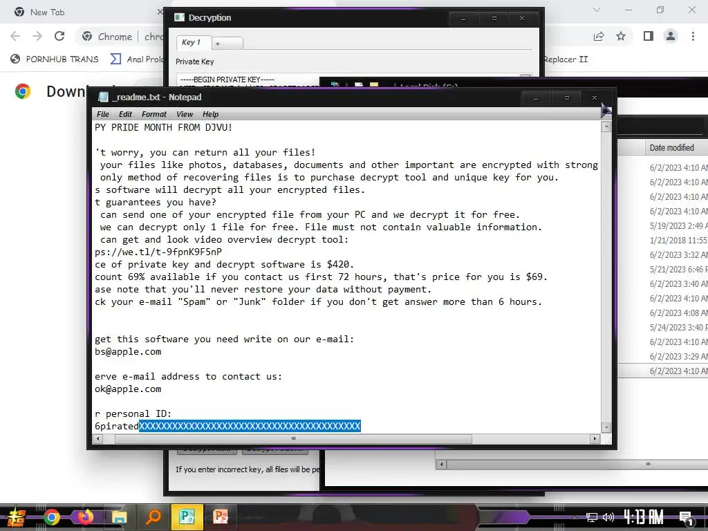Click the Explorer horizontal scrollbar thumb

577,464
